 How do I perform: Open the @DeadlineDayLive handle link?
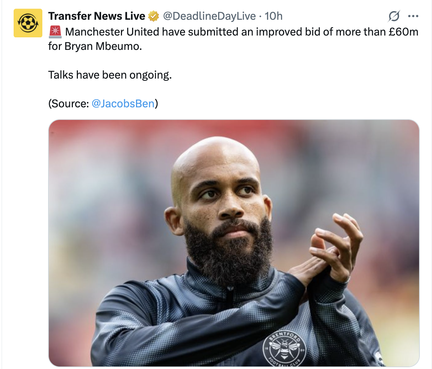tap(210, 16)
